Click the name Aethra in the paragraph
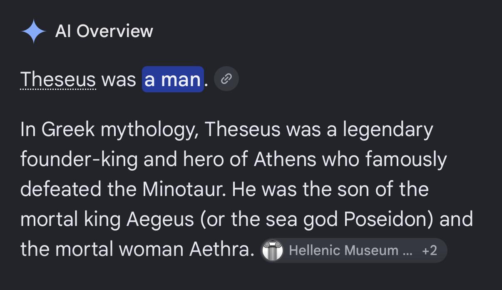 (x=221, y=249)
